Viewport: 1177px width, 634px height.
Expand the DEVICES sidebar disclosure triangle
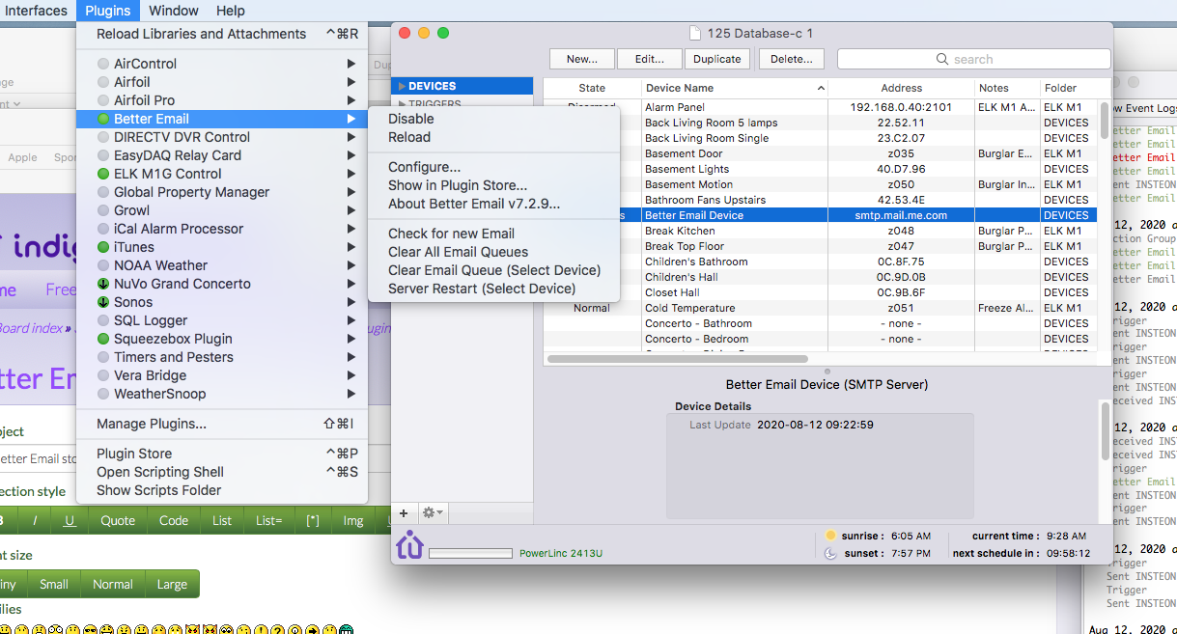coord(402,87)
